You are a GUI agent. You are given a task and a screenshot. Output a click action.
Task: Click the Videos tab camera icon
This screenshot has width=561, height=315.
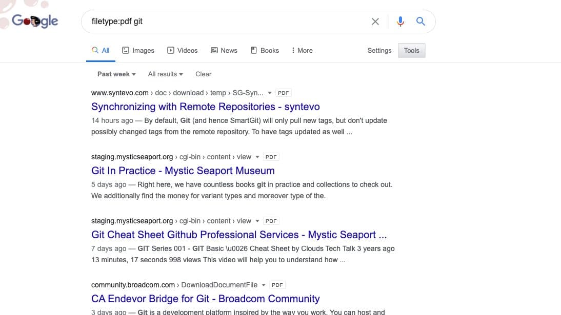click(x=170, y=50)
